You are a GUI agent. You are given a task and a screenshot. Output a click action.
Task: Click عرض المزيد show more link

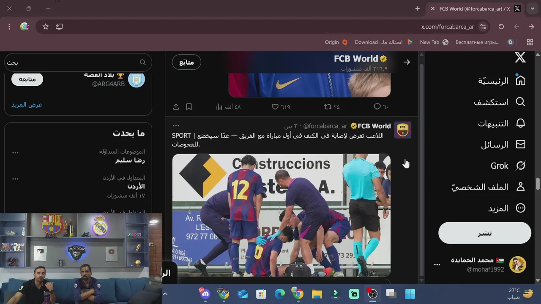pyautogui.click(x=27, y=105)
